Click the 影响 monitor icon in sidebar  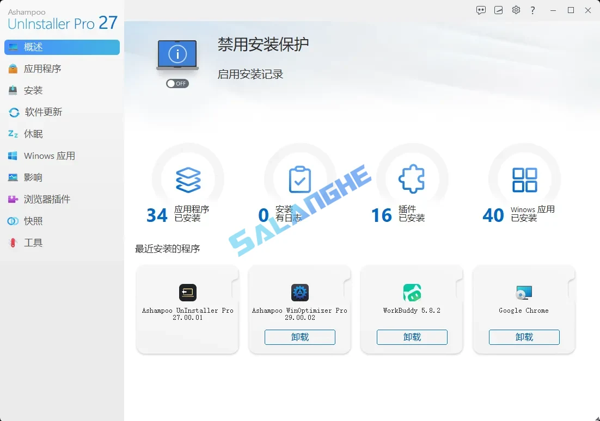tap(13, 177)
